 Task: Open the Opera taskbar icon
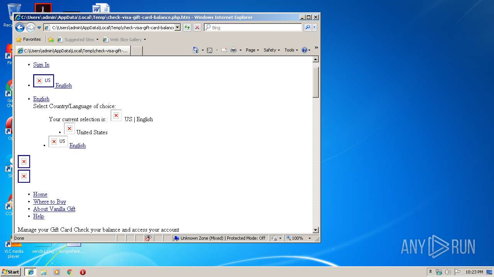[83, 272]
